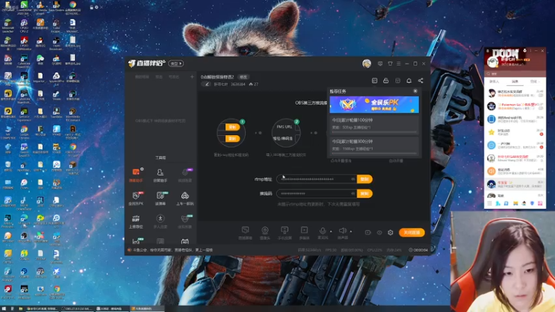Open Pokemon Go chat in QQ list
Image resolution: width=555 pixels, height=312 pixels.
(x=515, y=106)
